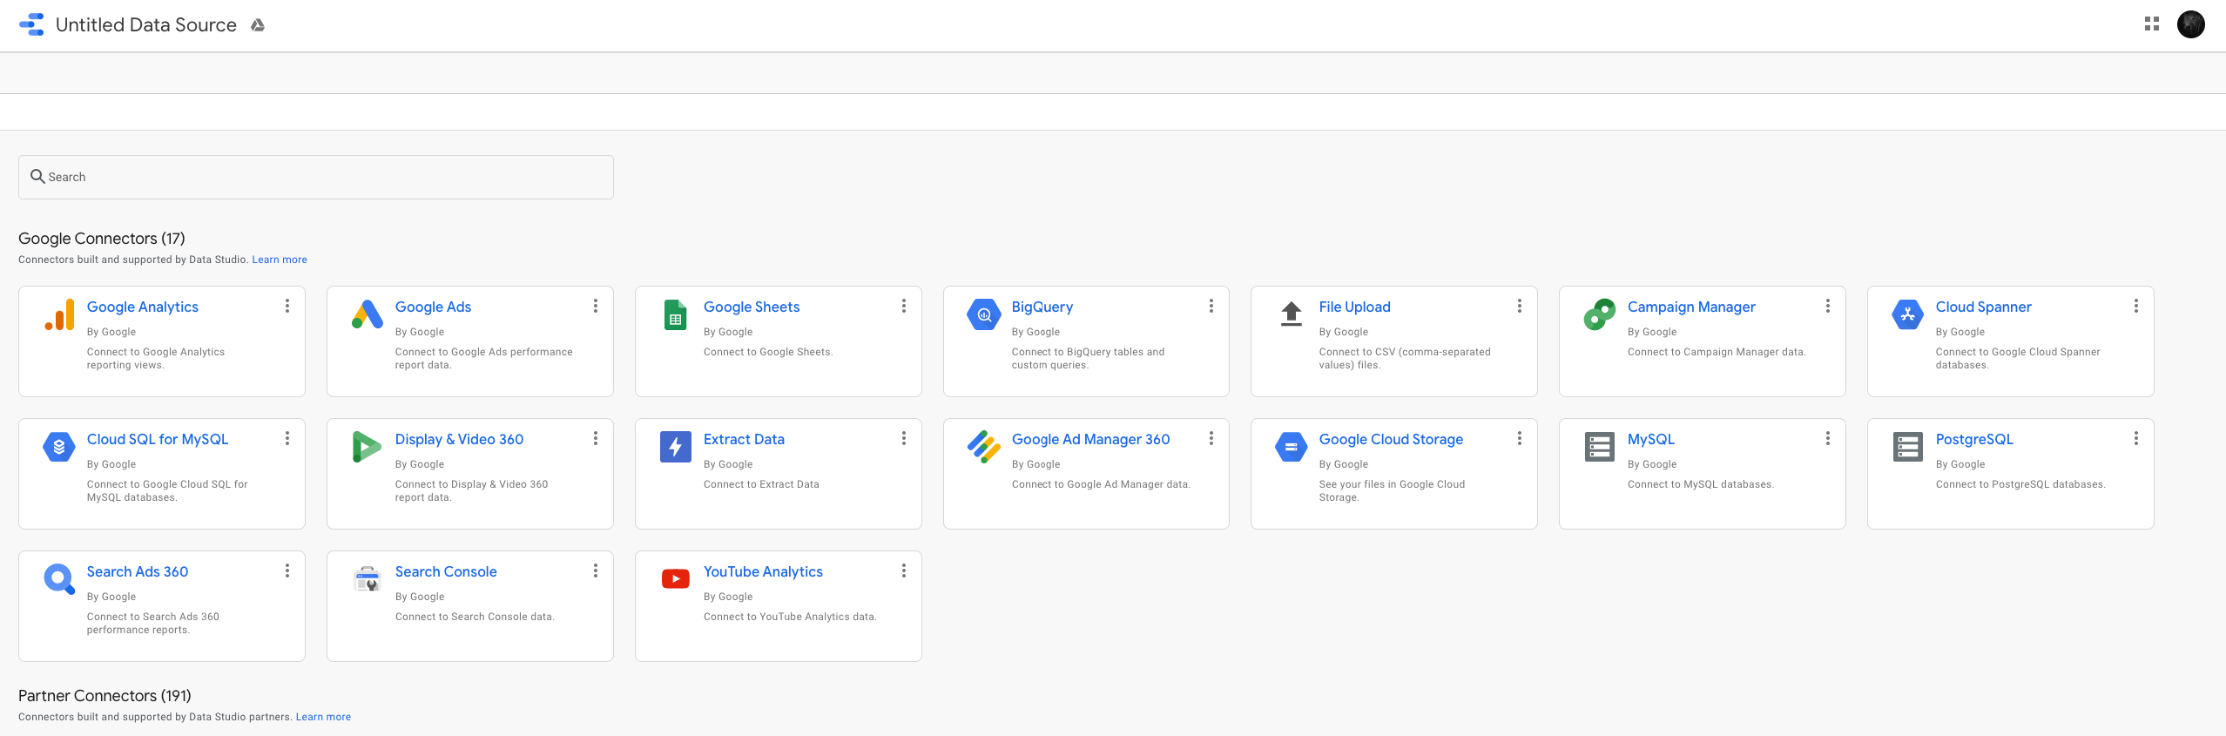The width and height of the screenshot is (2226, 736).
Task: Open more options for File Upload card
Action: [x=1520, y=307]
